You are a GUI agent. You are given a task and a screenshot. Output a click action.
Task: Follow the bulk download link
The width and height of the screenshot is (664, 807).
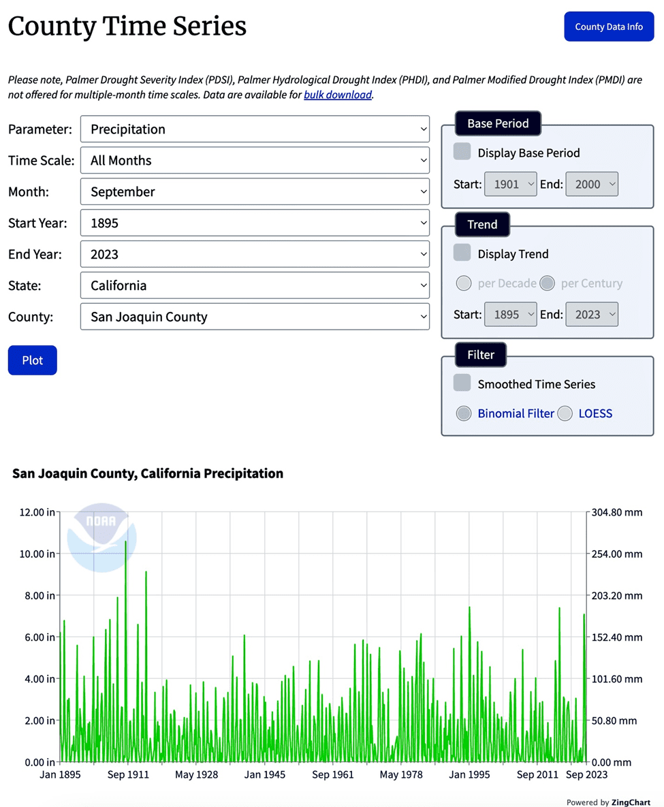338,95
